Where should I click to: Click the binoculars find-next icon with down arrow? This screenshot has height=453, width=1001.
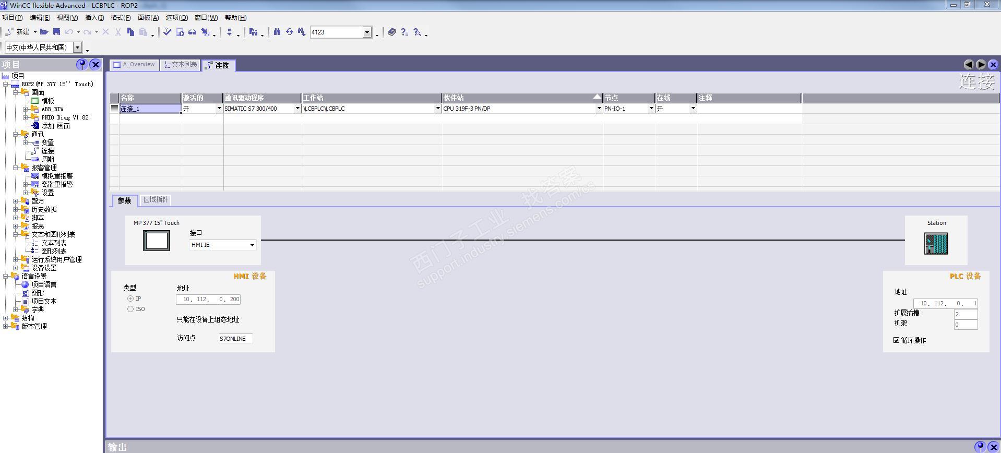(302, 32)
